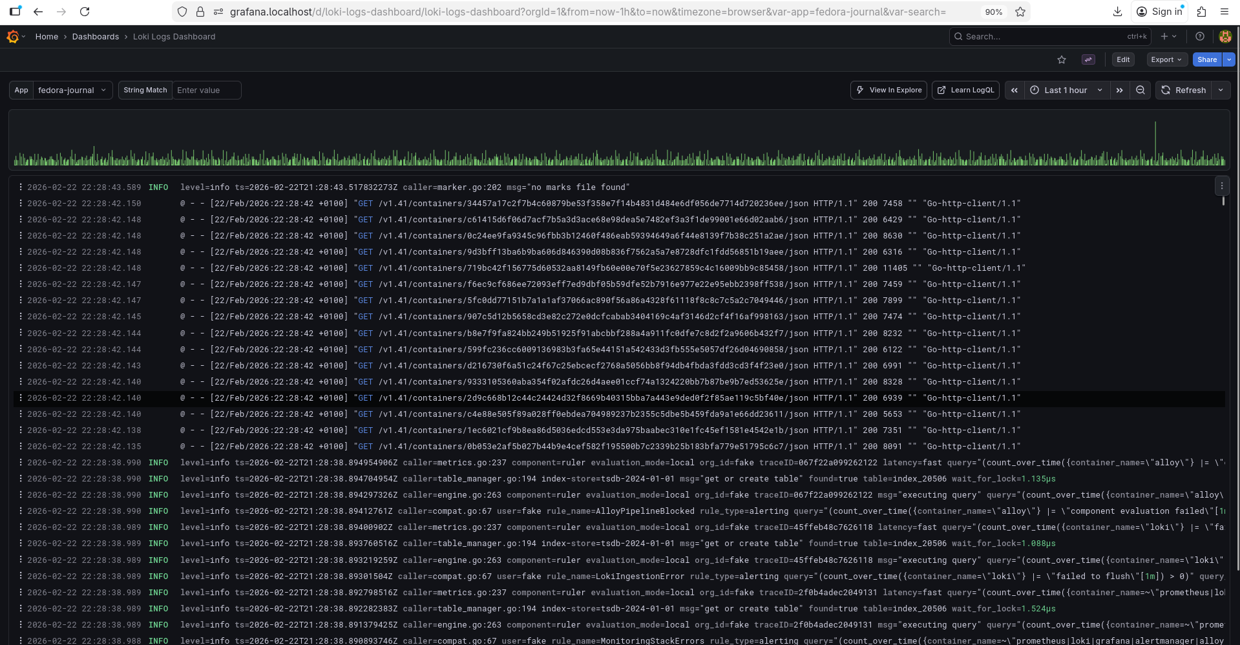Screen dimensions: 1240x645
Task: Click the log line with container 719bc42f and size 11405
Action: tap(619, 268)
